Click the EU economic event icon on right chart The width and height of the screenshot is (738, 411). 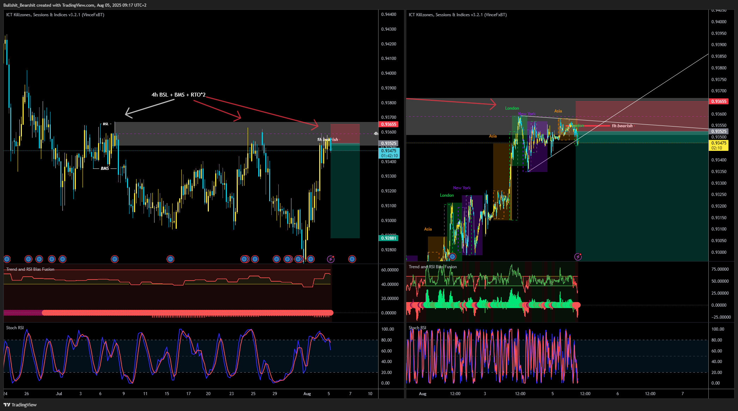(453, 257)
